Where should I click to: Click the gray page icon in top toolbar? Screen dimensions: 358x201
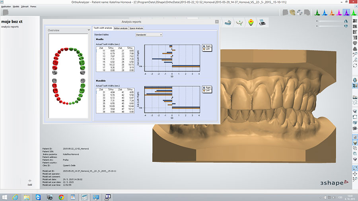[x=285, y=13]
